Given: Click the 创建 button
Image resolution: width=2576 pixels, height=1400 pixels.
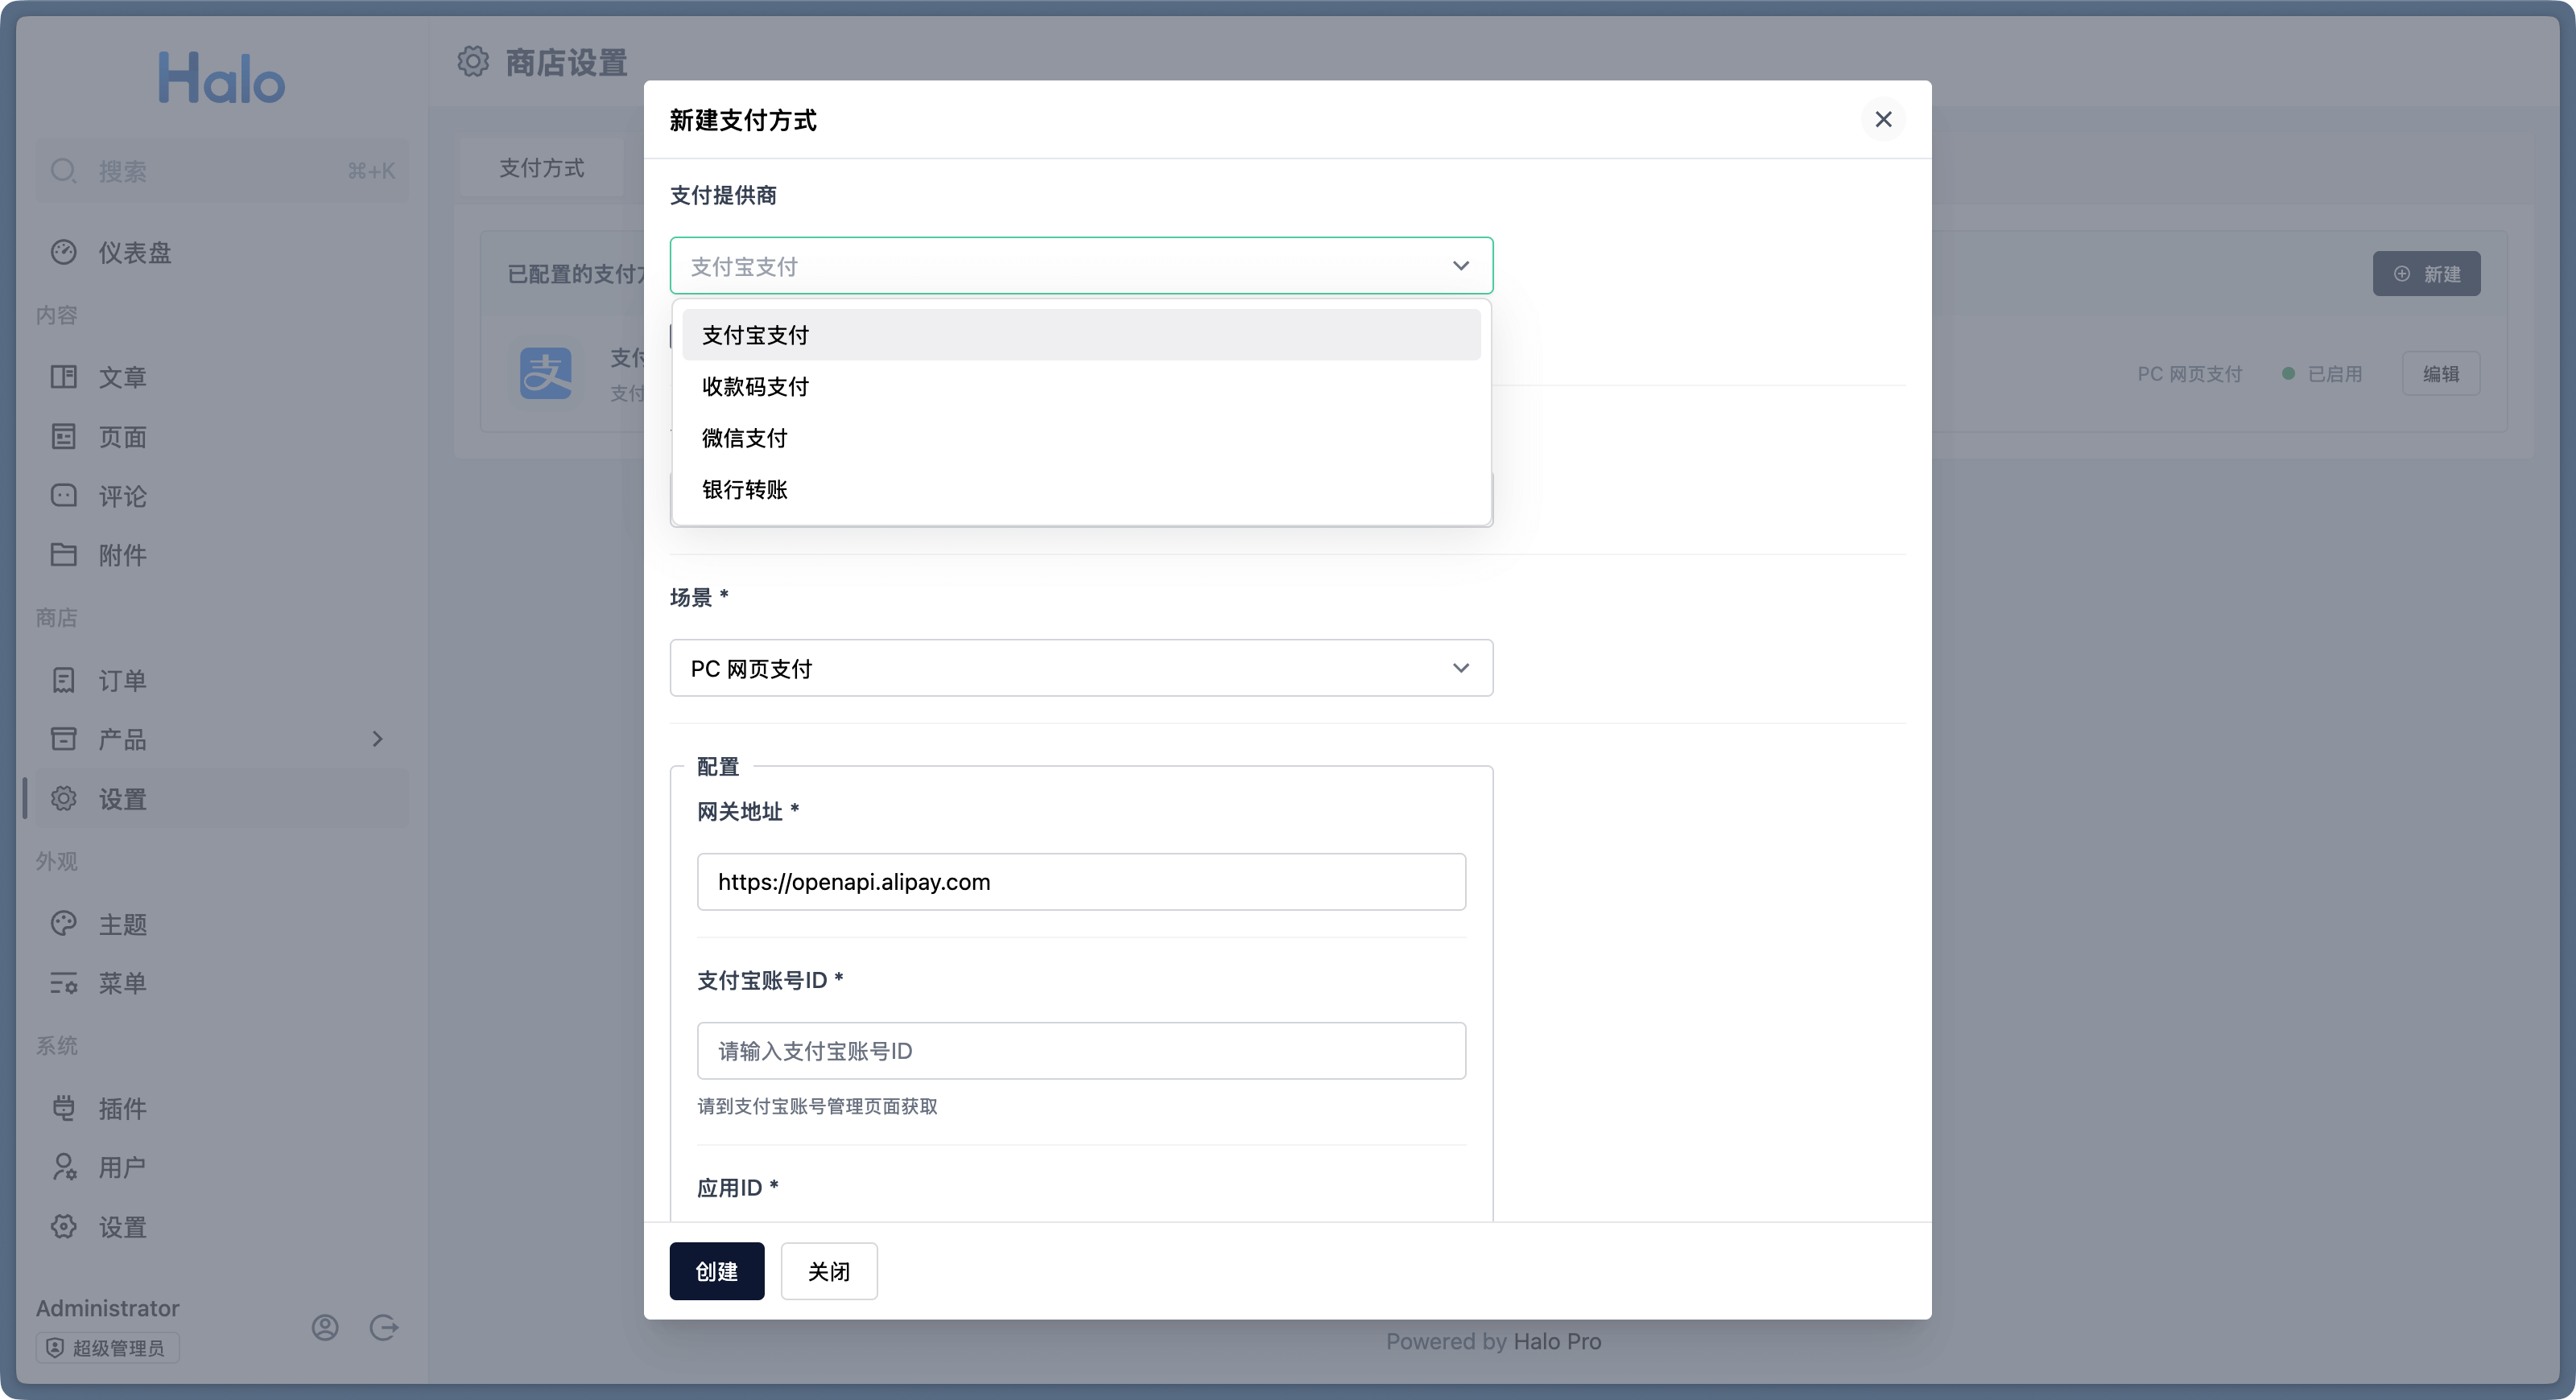Looking at the screenshot, I should [716, 1271].
